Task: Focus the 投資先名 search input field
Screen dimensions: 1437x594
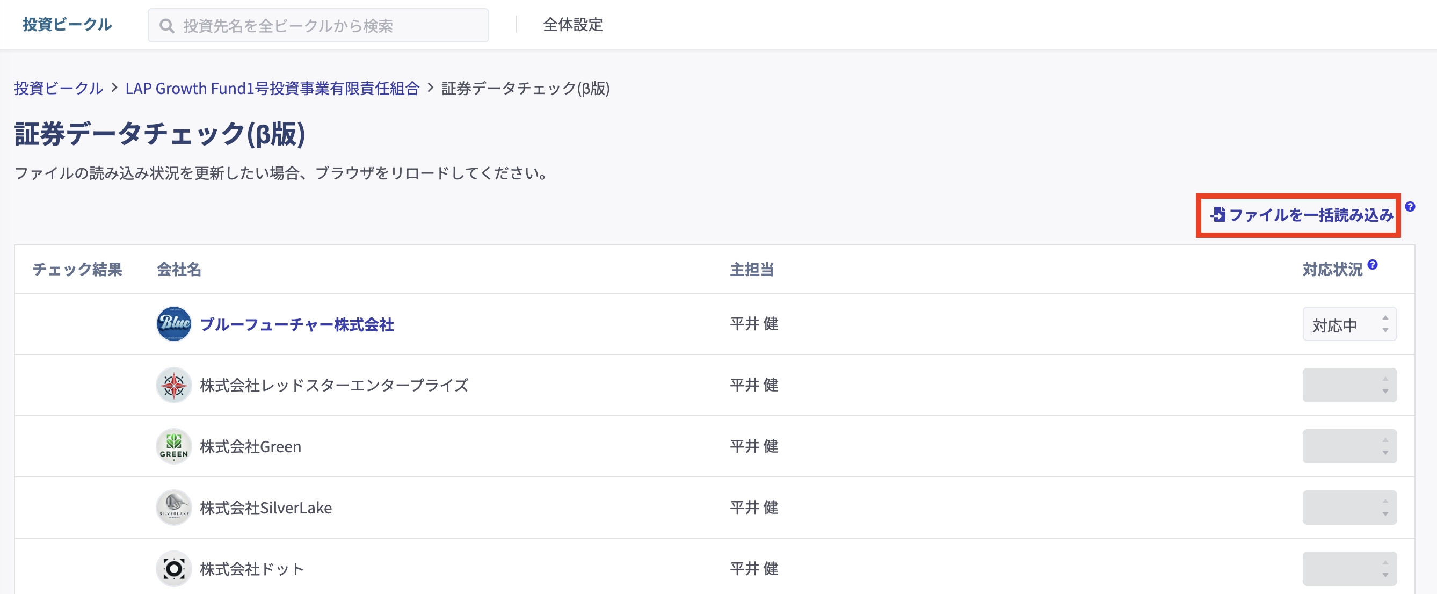Action: coord(329,26)
